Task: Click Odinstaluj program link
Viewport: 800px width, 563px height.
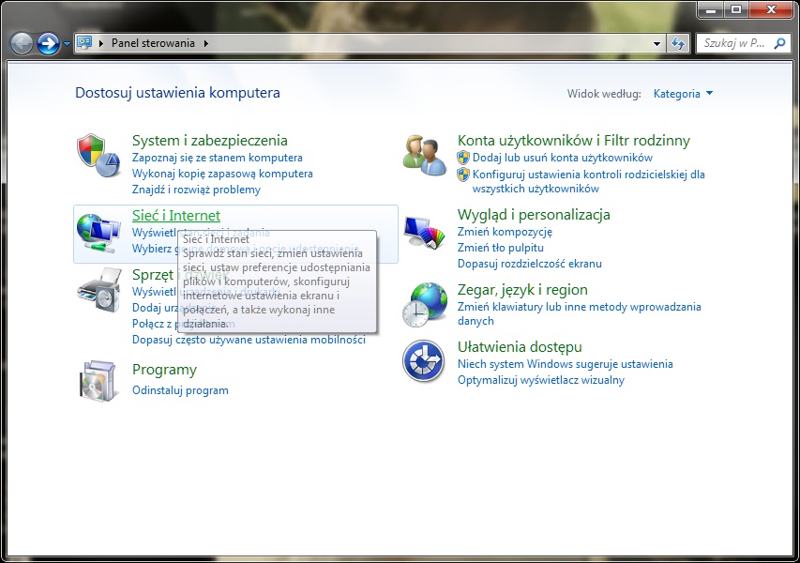Action: (180, 390)
